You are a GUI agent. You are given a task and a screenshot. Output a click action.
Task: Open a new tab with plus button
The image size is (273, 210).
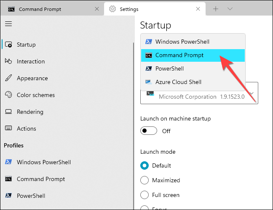[x=216, y=9]
